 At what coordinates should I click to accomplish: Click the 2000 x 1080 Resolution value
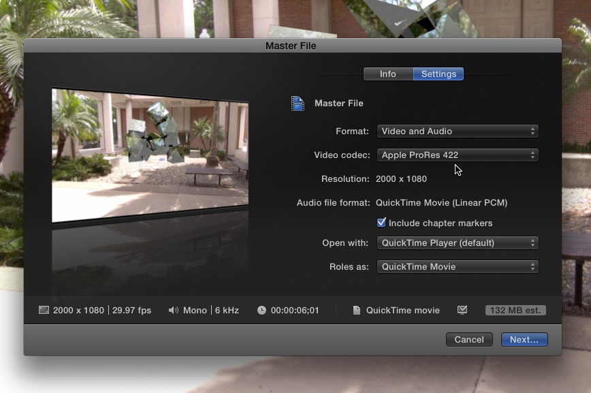coord(402,179)
